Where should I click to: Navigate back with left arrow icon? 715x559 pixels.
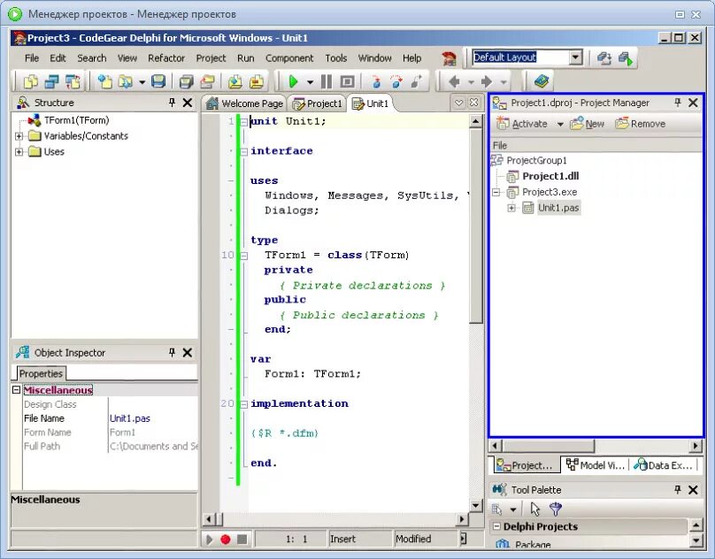click(x=454, y=81)
